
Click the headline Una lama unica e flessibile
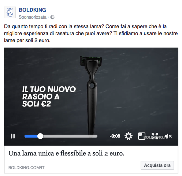pyautogui.click(x=67, y=153)
